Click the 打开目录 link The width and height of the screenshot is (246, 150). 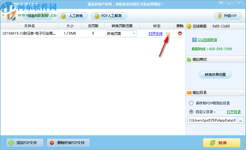pos(234,112)
